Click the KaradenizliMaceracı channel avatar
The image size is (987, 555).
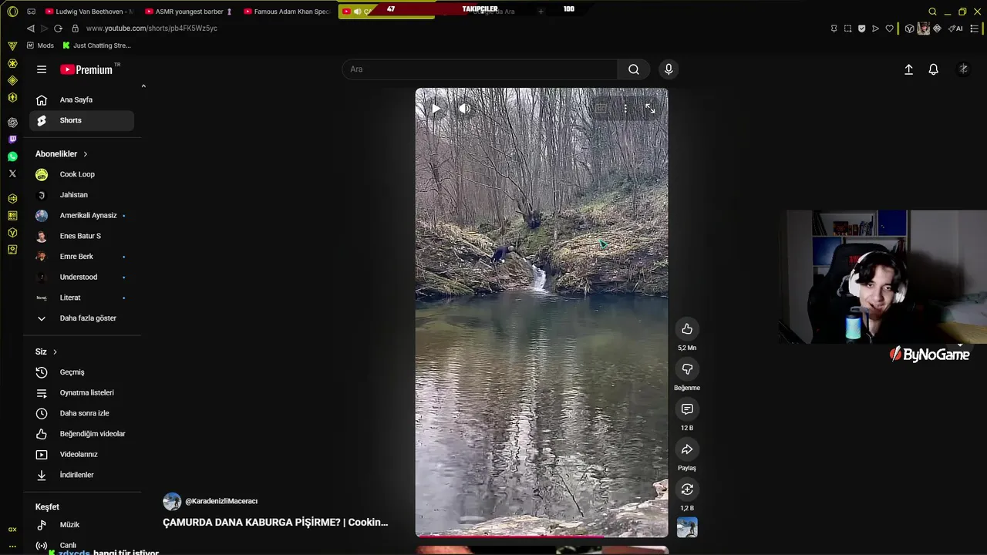coord(172,502)
